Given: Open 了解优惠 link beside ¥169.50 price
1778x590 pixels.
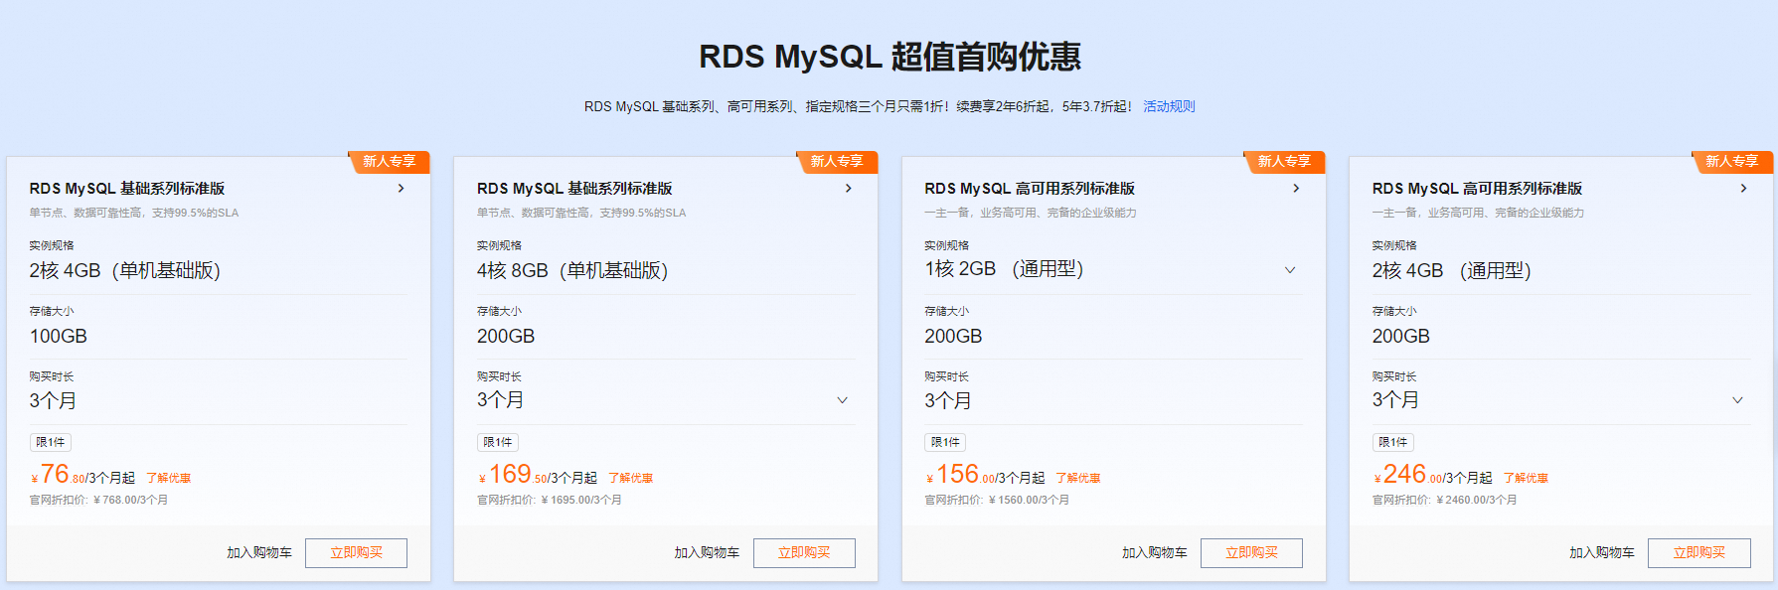Looking at the screenshot, I should coord(631,479).
